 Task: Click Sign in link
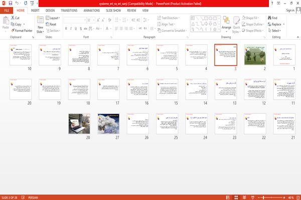[290, 11]
